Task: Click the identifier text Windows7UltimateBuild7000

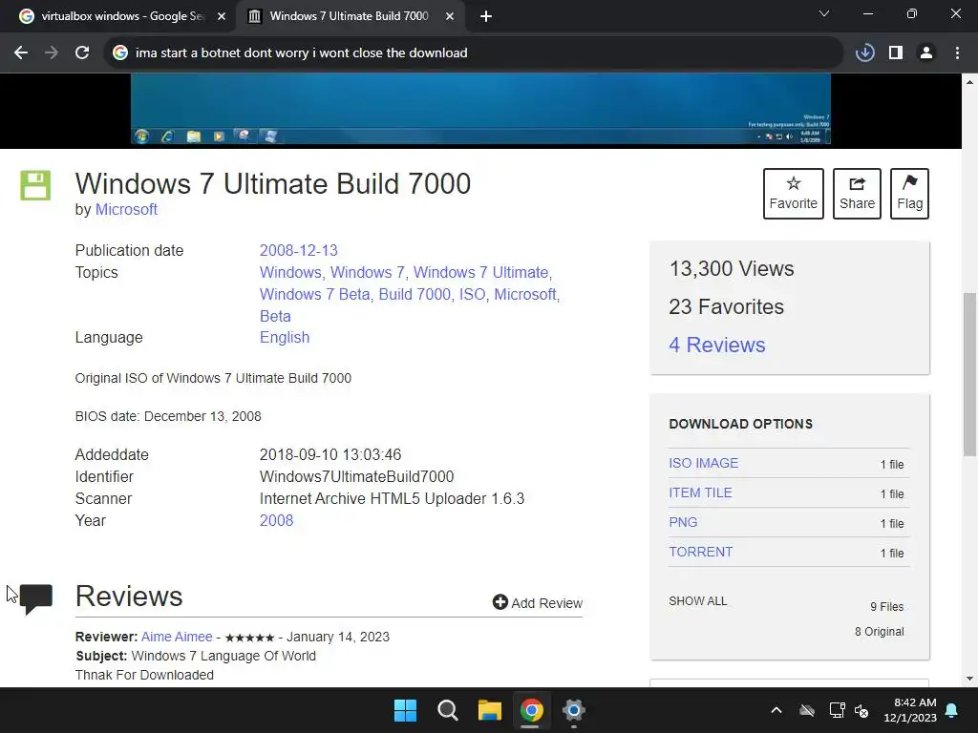Action: click(x=357, y=477)
